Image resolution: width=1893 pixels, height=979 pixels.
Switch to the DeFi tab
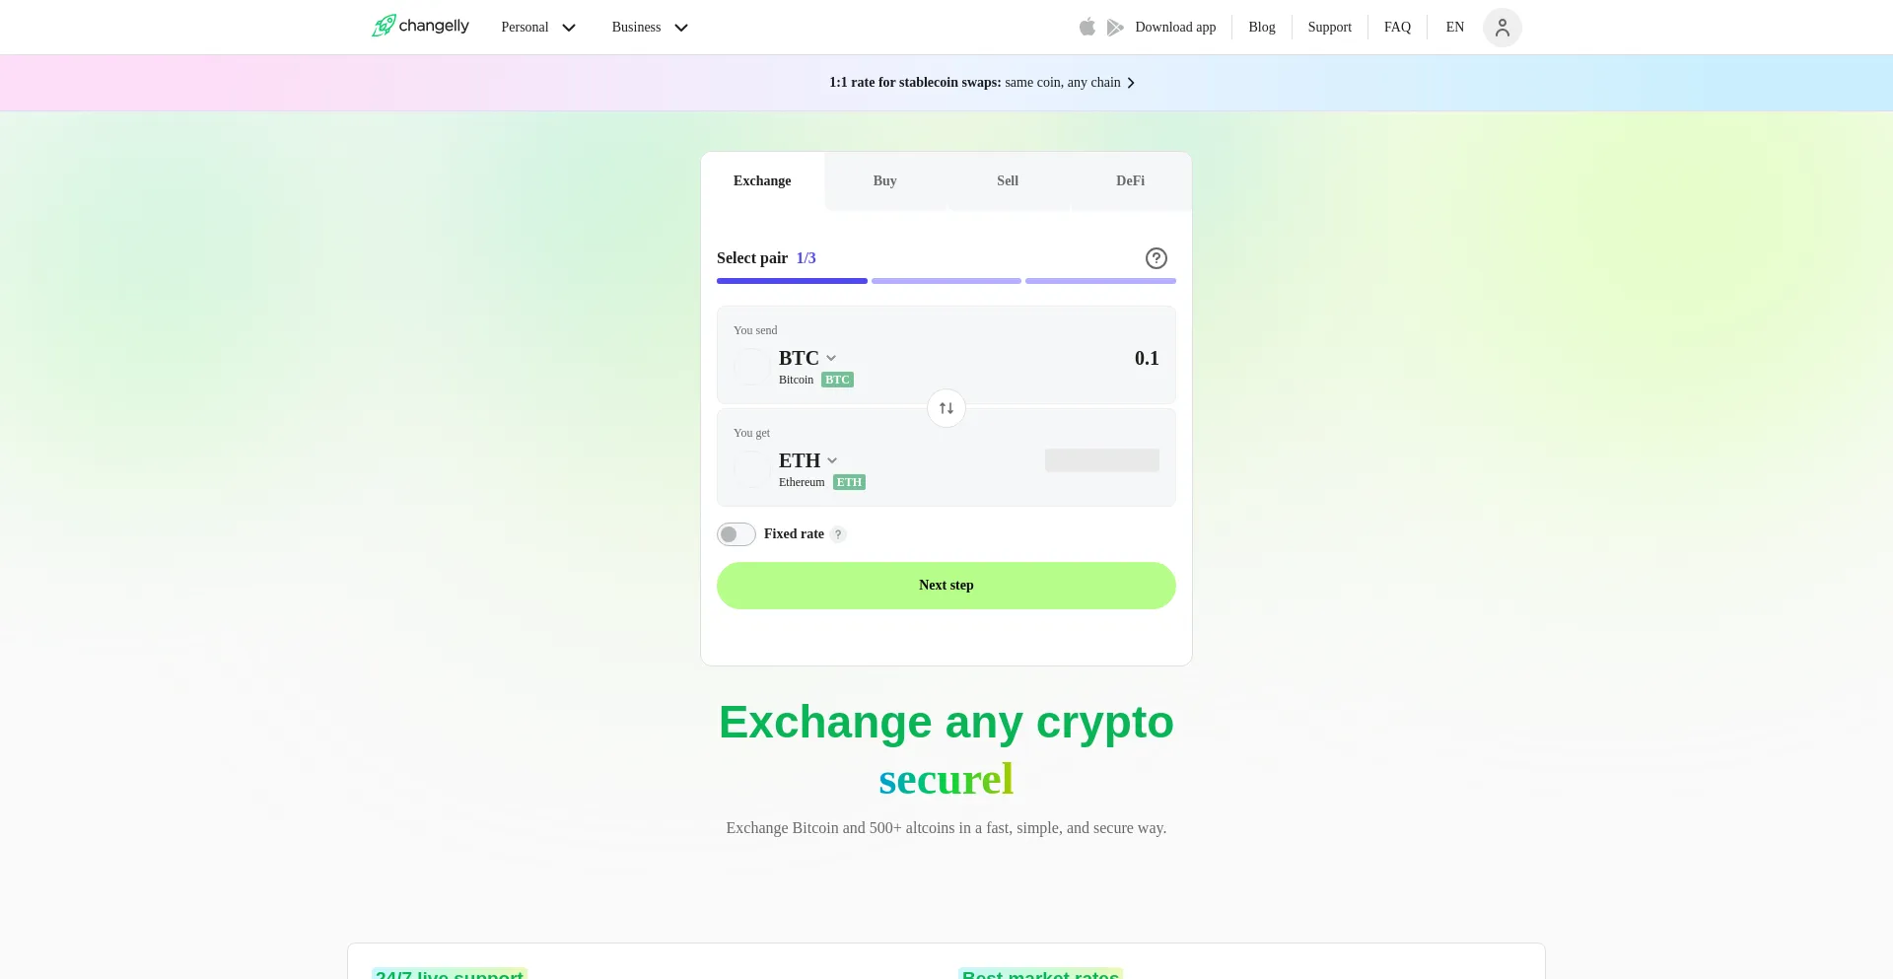[1130, 180]
